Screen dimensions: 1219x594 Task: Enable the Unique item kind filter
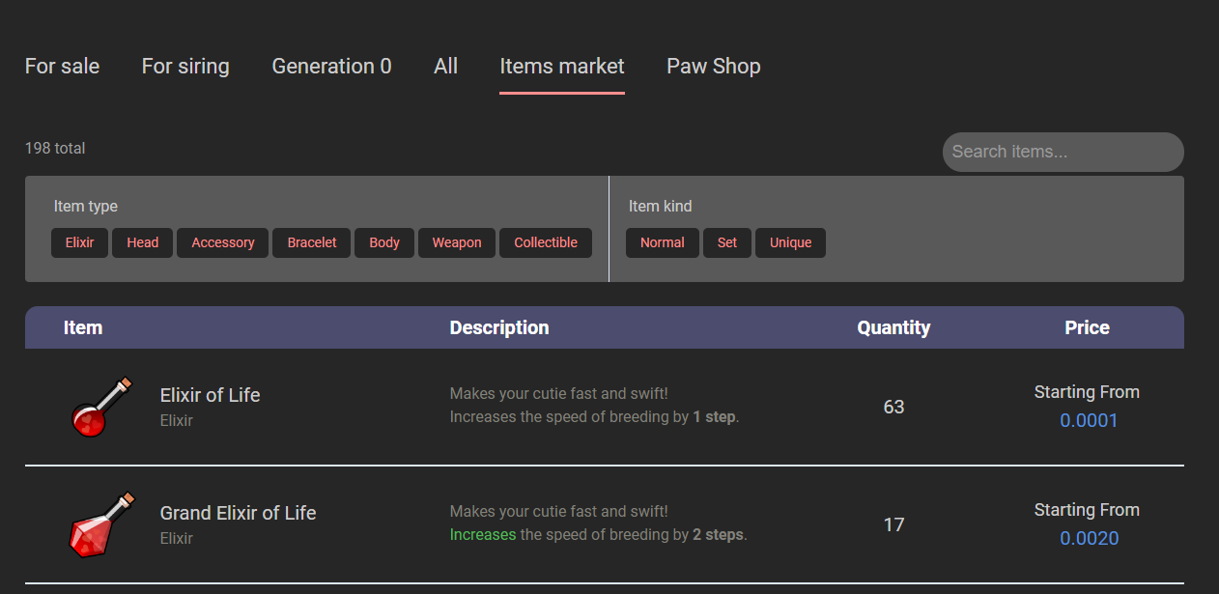pos(790,242)
